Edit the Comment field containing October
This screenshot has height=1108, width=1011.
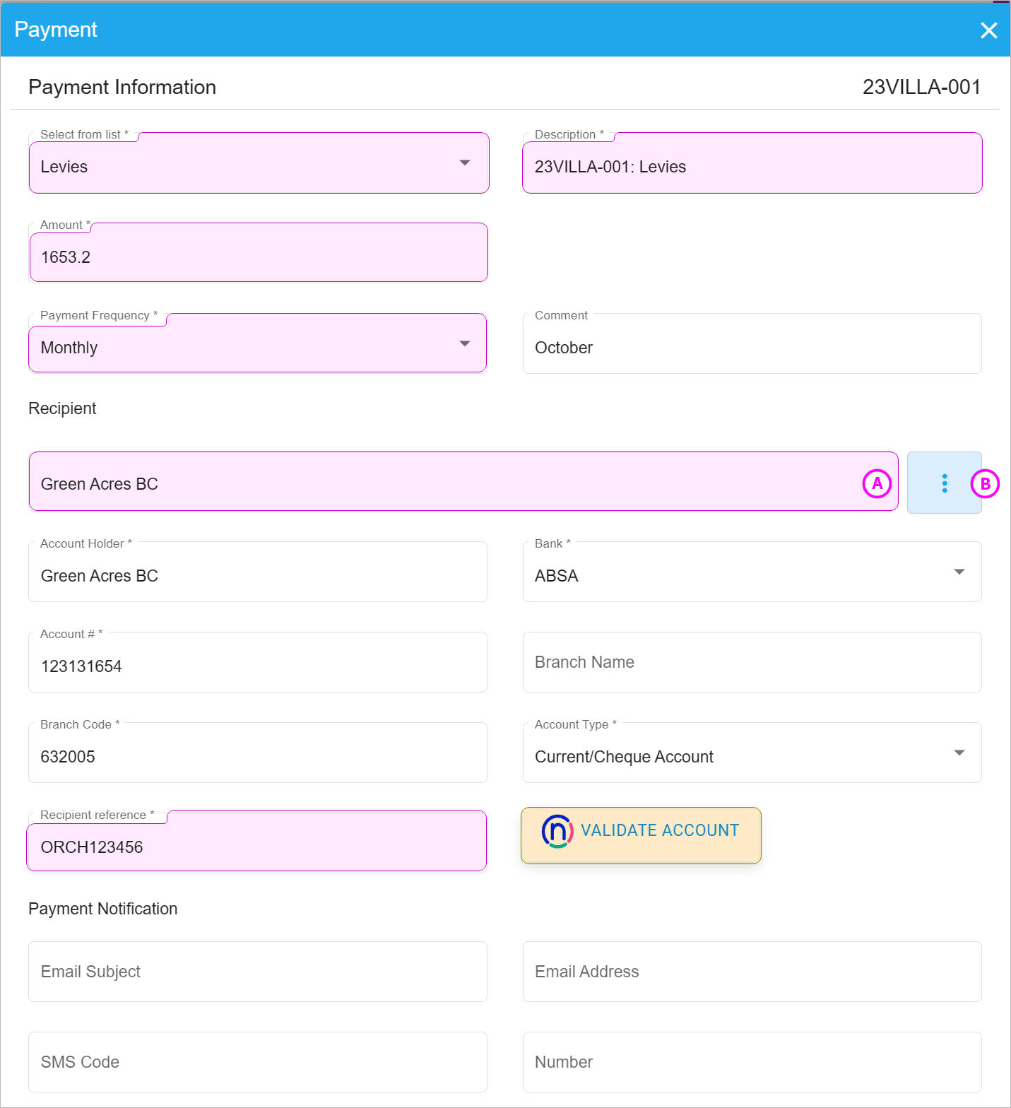(752, 344)
